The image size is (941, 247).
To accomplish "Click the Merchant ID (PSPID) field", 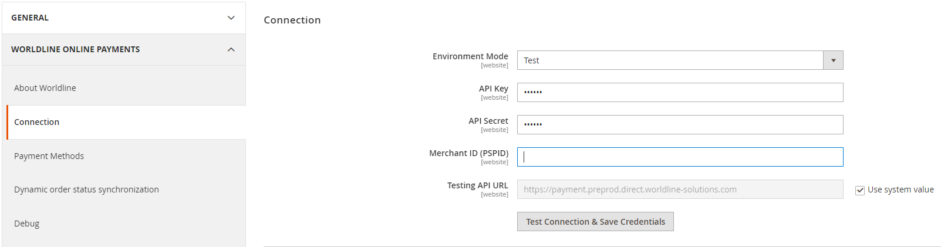I will tap(680, 157).
